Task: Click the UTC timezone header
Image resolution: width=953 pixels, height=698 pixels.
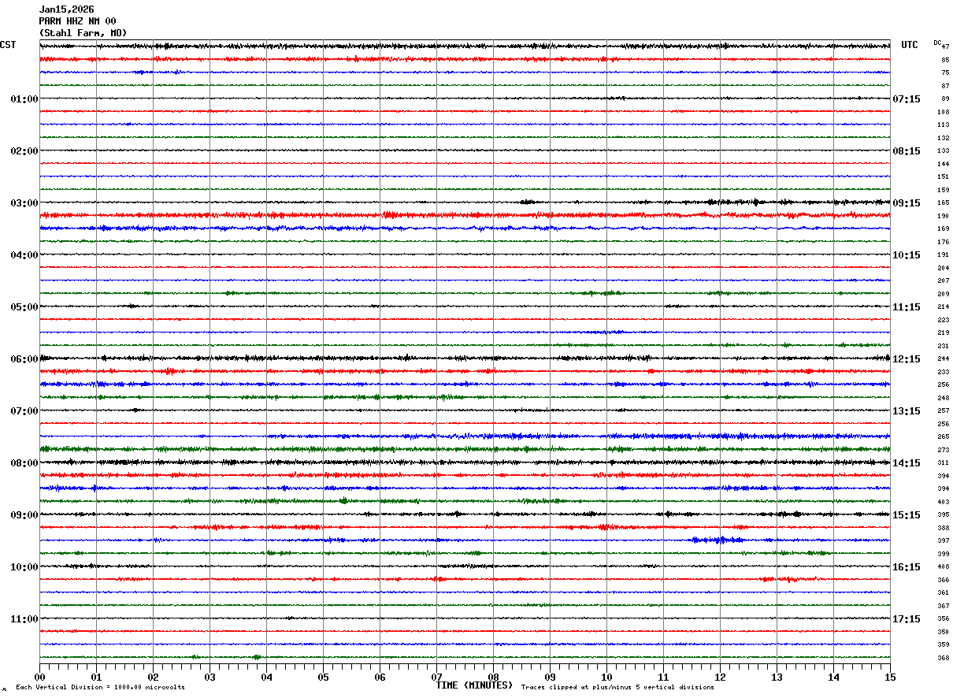Action: click(x=910, y=45)
